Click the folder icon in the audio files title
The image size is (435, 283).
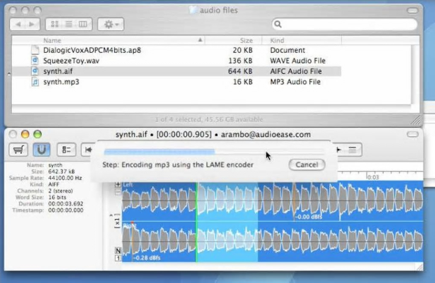click(x=193, y=10)
